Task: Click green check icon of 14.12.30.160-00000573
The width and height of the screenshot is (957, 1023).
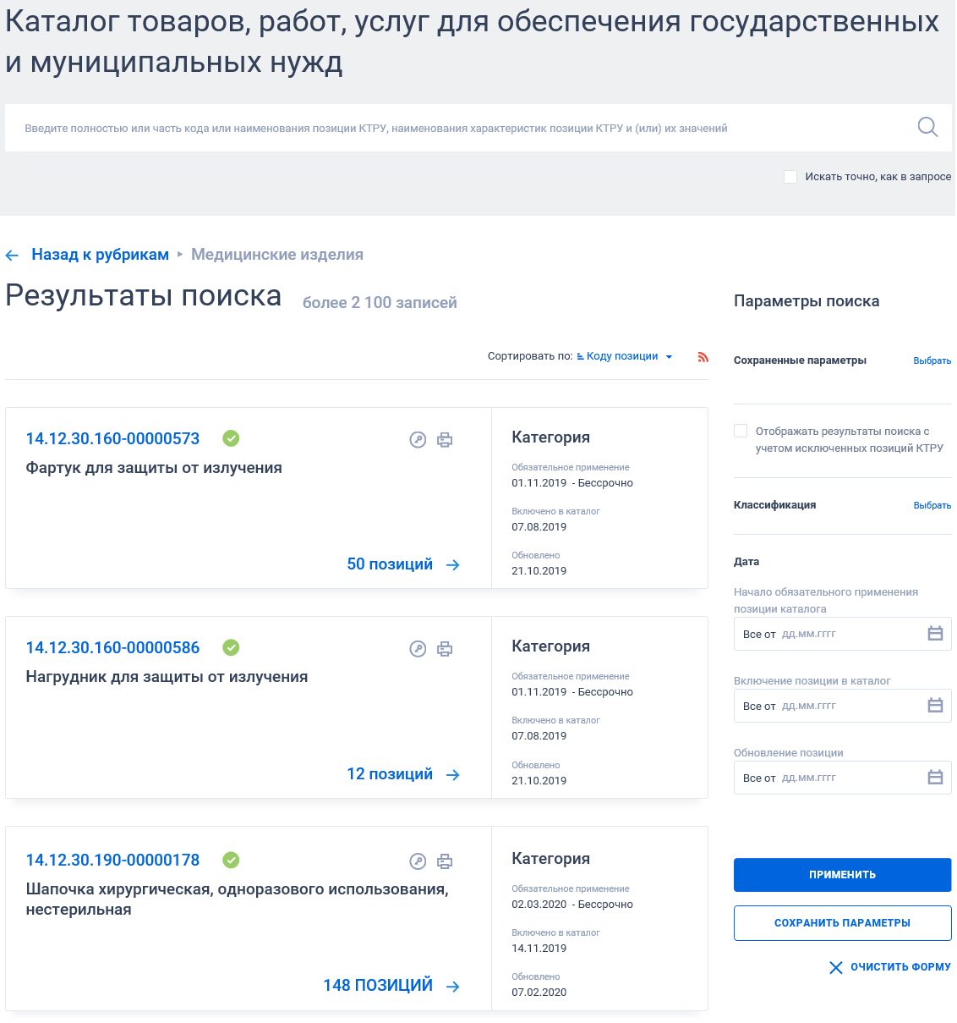Action: [x=231, y=438]
